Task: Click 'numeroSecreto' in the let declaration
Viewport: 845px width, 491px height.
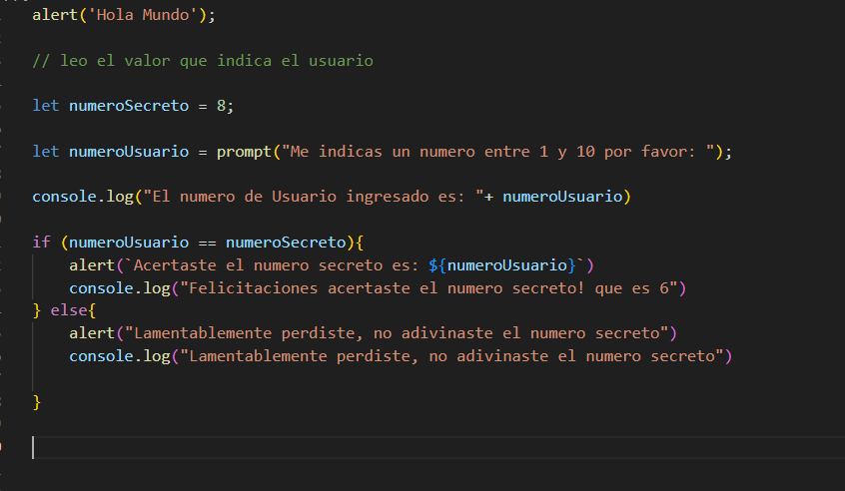Action: [x=129, y=106]
